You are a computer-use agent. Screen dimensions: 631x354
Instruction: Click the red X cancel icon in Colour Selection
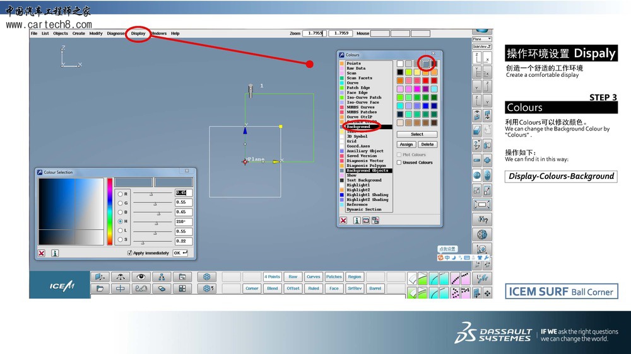pyautogui.click(x=42, y=253)
